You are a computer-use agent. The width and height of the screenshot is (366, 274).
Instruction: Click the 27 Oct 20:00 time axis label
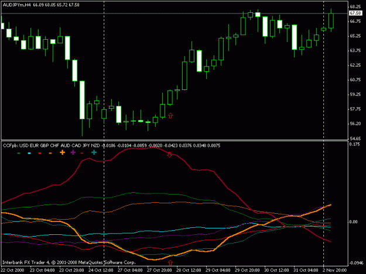(159, 270)
